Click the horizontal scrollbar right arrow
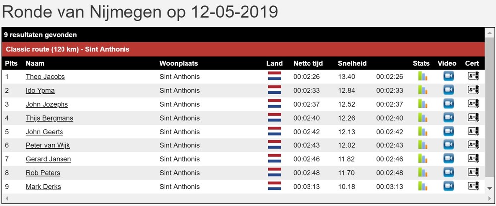Image resolution: width=496 pixels, height=206 pixels. pyautogui.click(x=489, y=199)
